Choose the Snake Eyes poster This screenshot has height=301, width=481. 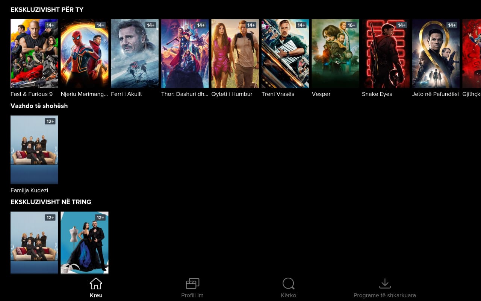tap(386, 54)
